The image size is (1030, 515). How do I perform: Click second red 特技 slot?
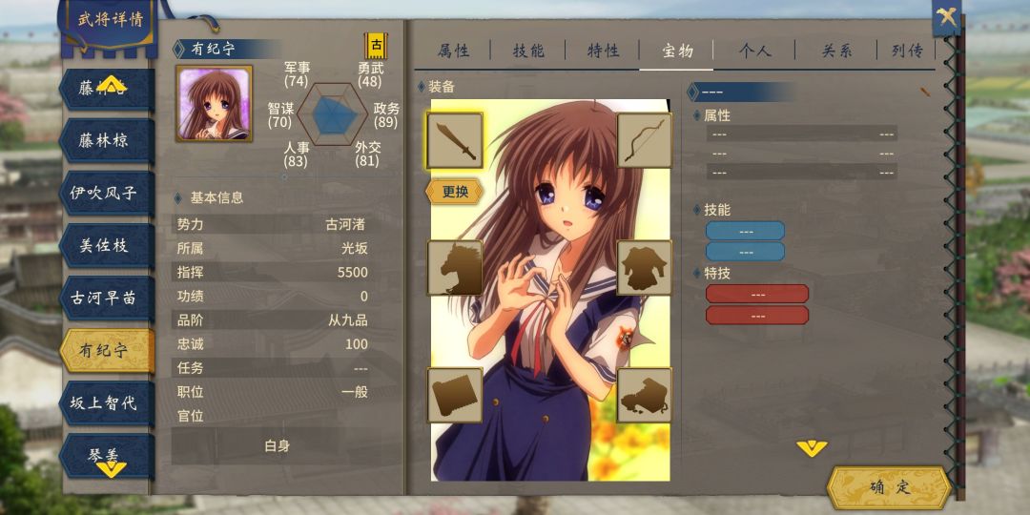(x=757, y=316)
